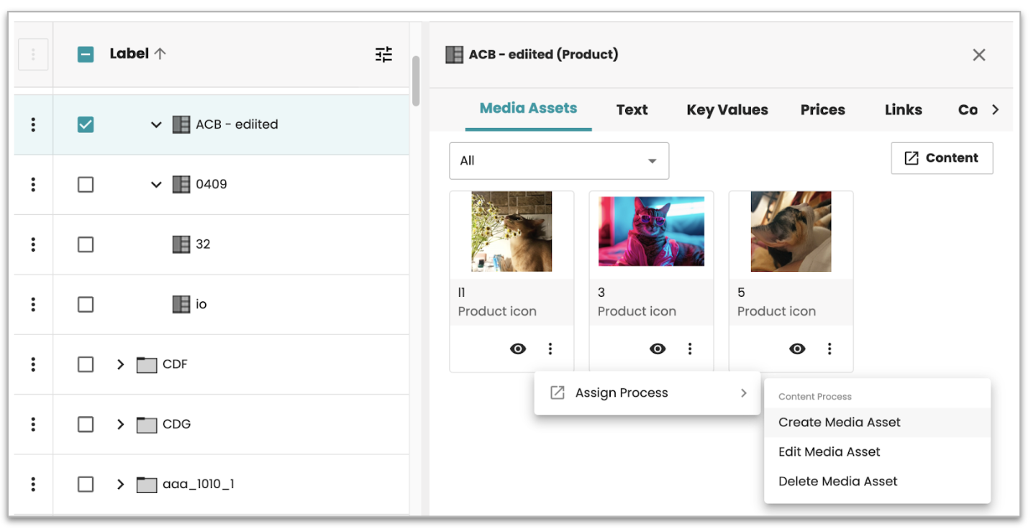Click sort arrow next to Label
The width and height of the screenshot is (1036, 532).
(x=160, y=54)
